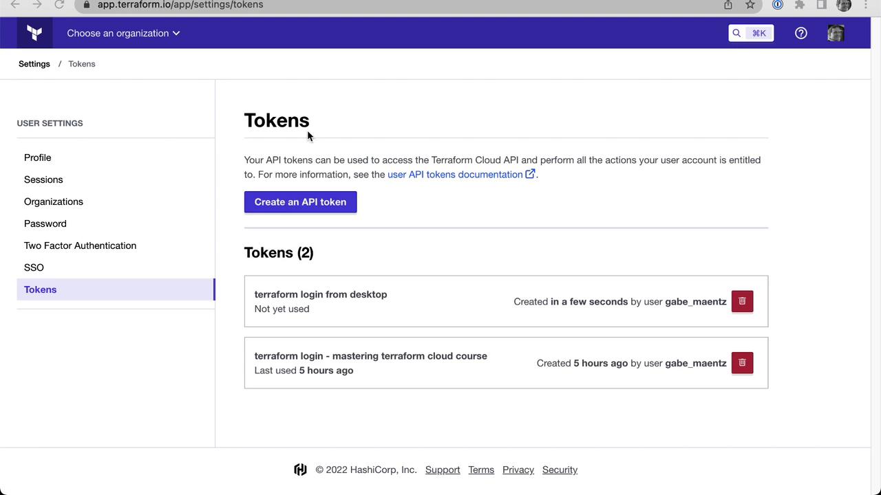The width and height of the screenshot is (881, 495).
Task: Delete the mastering terraform cloud course token
Action: [742, 363]
